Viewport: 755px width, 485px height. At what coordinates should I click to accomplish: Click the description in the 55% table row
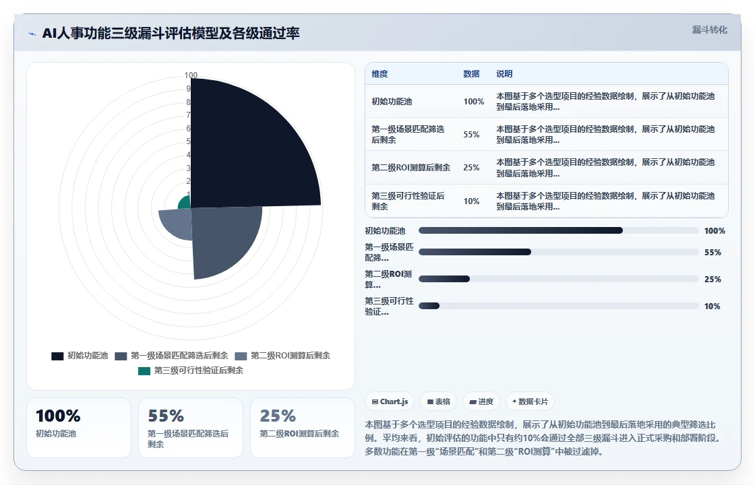(605, 134)
